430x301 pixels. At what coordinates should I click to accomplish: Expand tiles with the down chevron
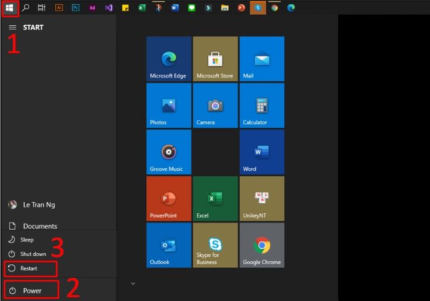tap(133, 283)
